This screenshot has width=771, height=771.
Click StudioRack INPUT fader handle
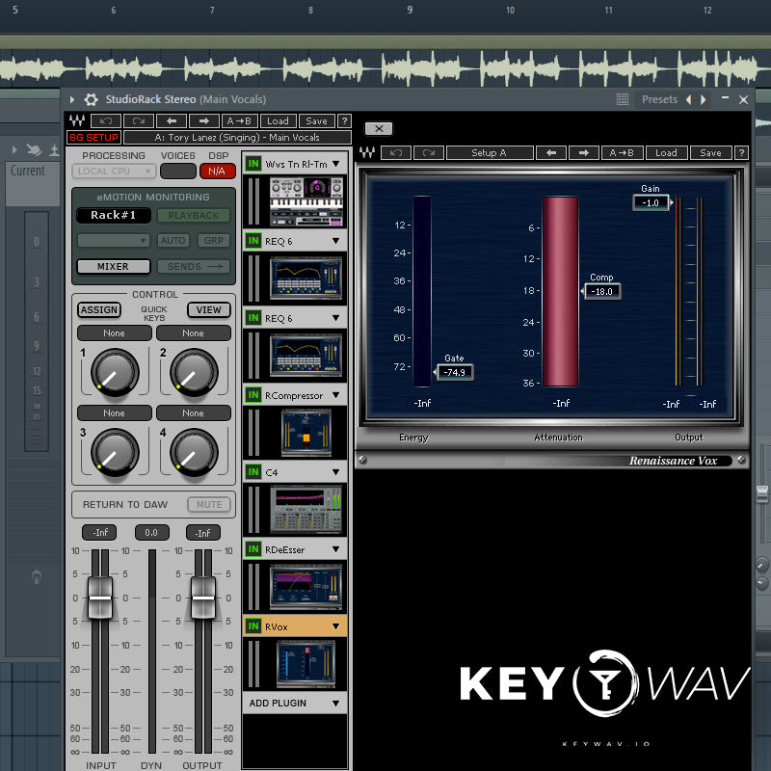coord(100,598)
